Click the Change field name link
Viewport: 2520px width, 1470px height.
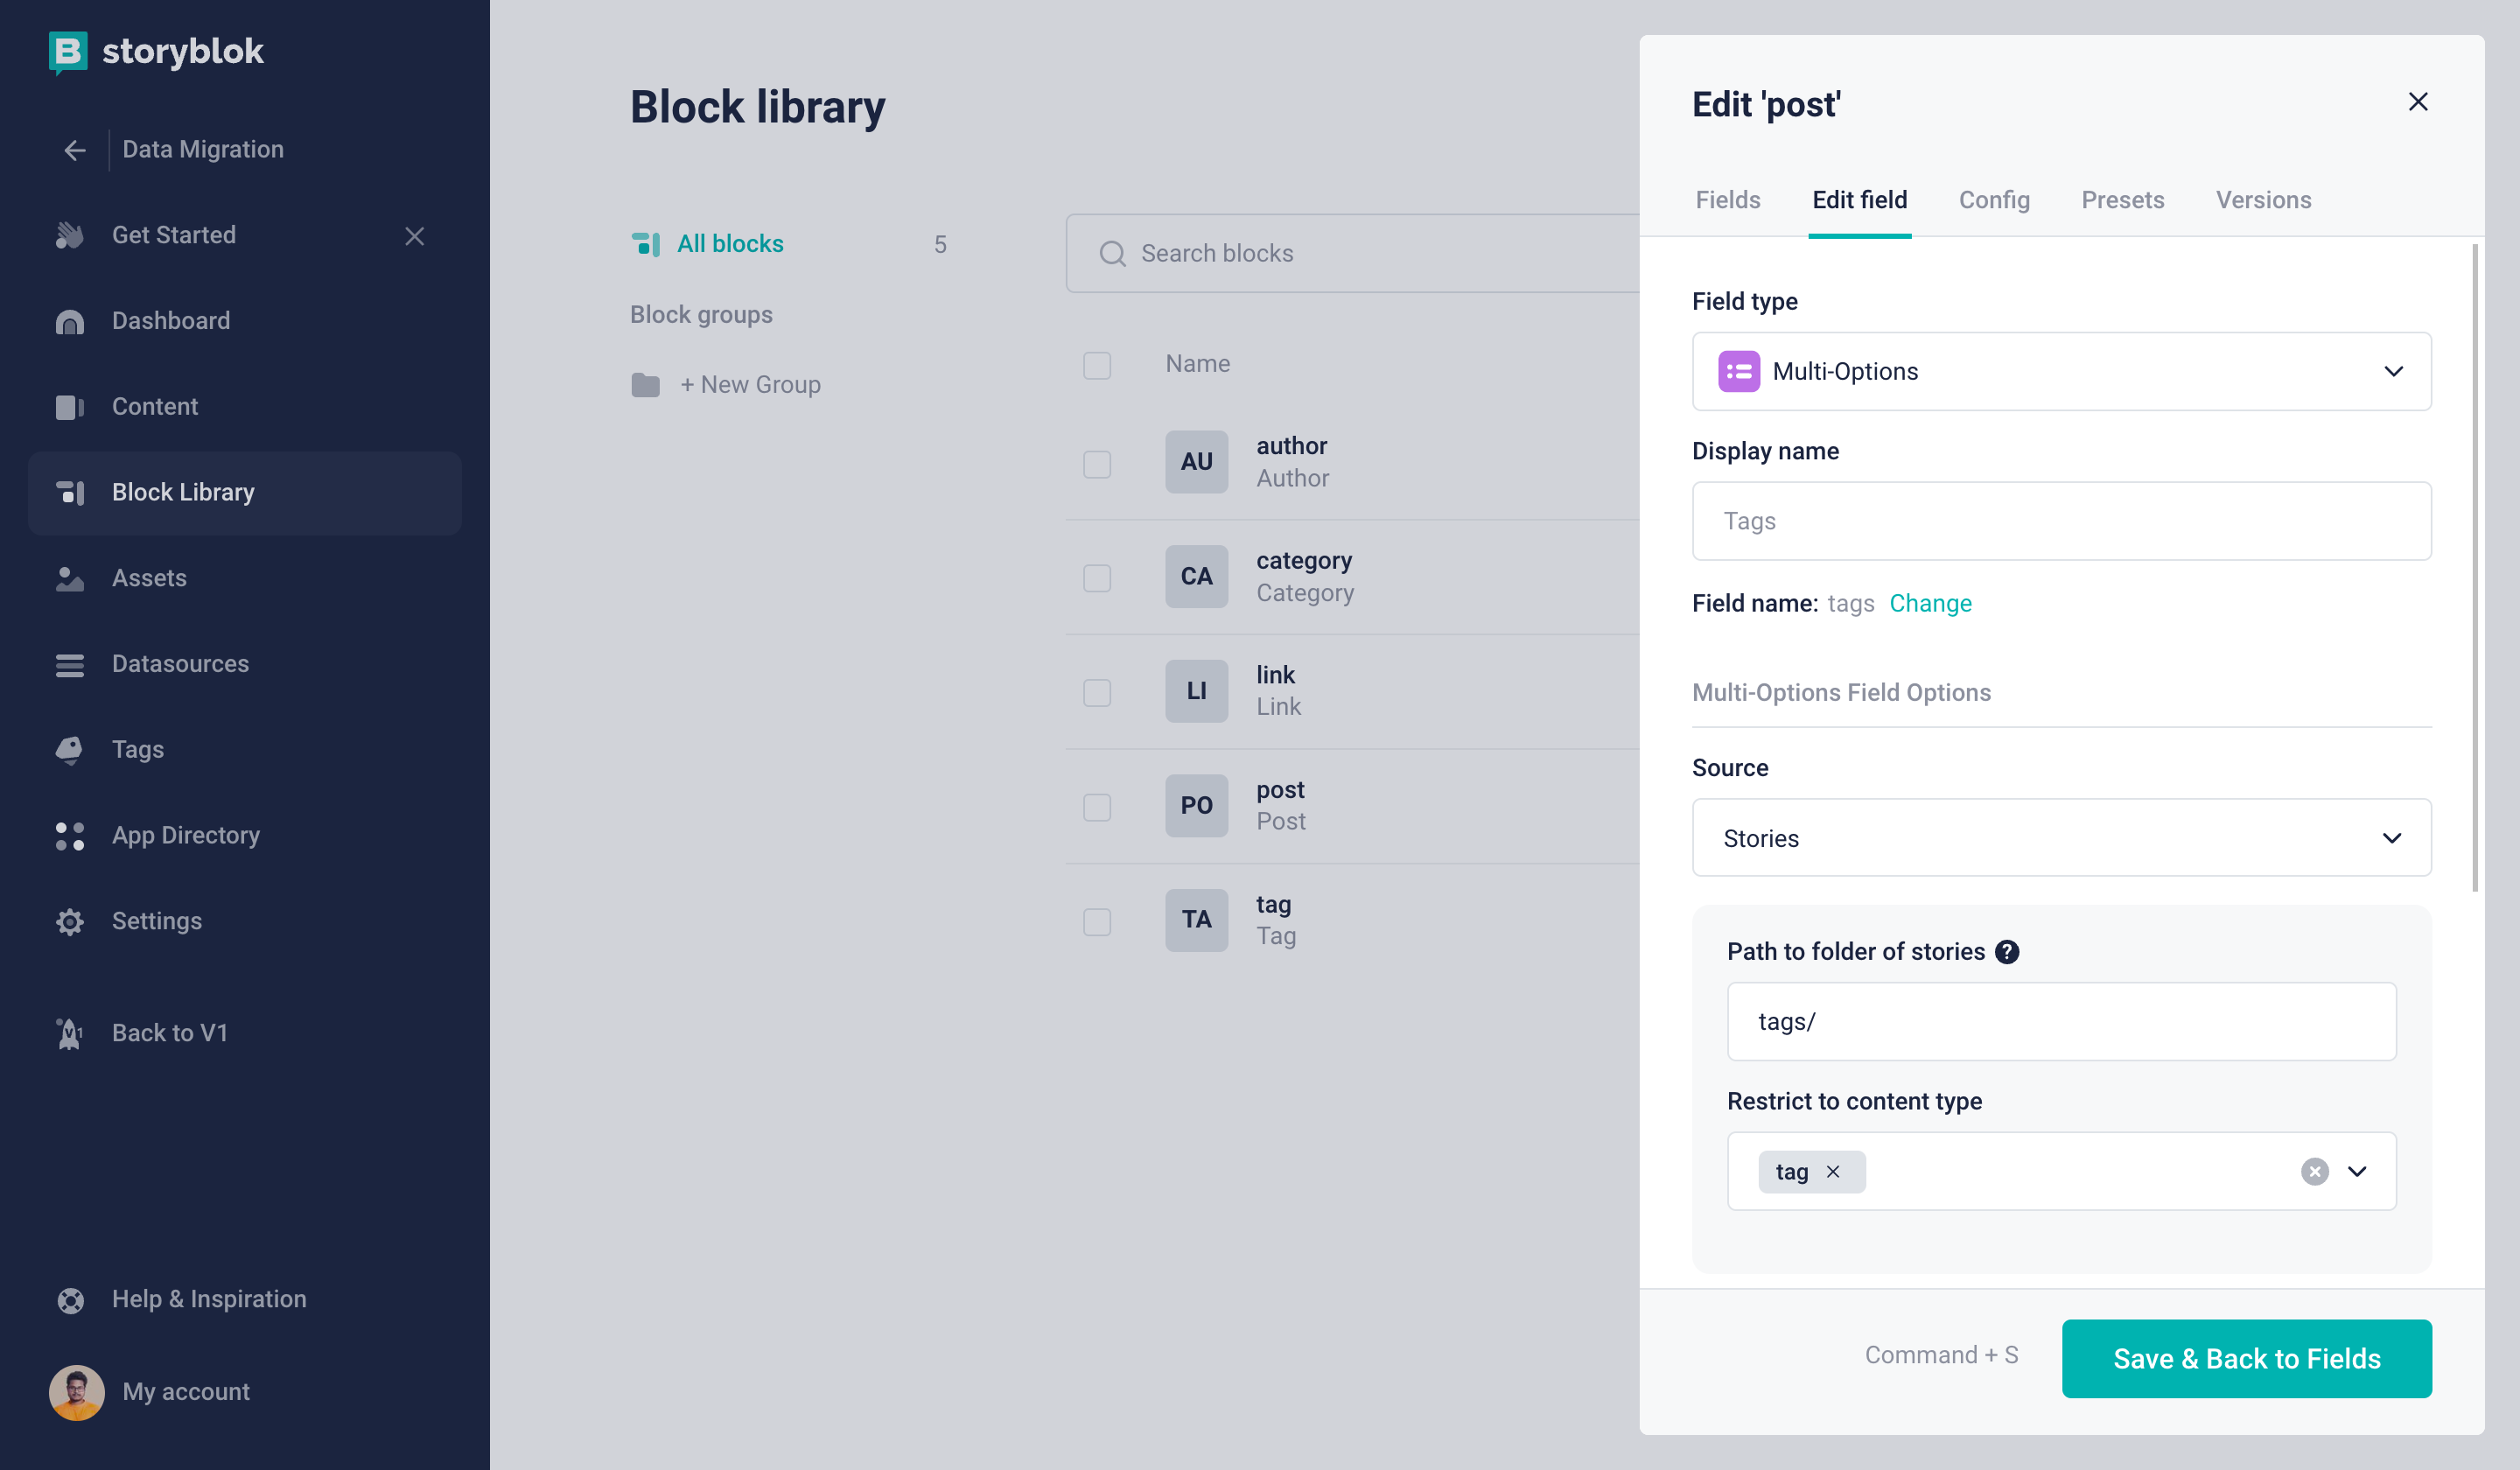click(x=1930, y=603)
